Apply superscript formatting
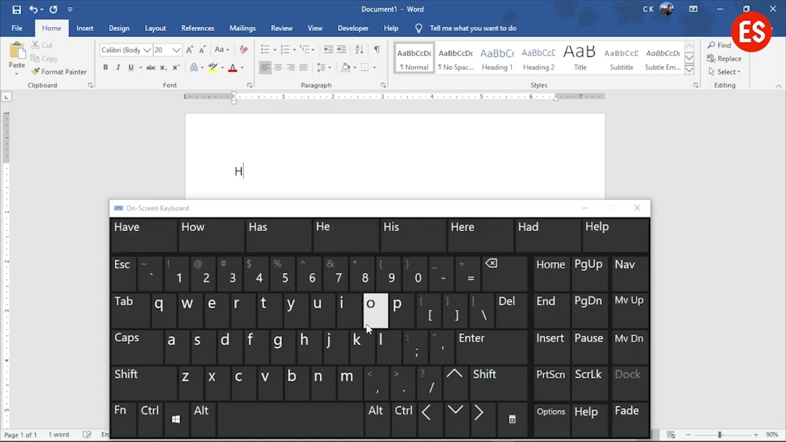 pos(176,68)
